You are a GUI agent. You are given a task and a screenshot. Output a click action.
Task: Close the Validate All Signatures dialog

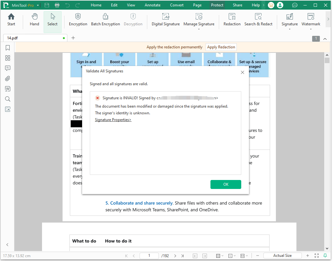click(243, 72)
